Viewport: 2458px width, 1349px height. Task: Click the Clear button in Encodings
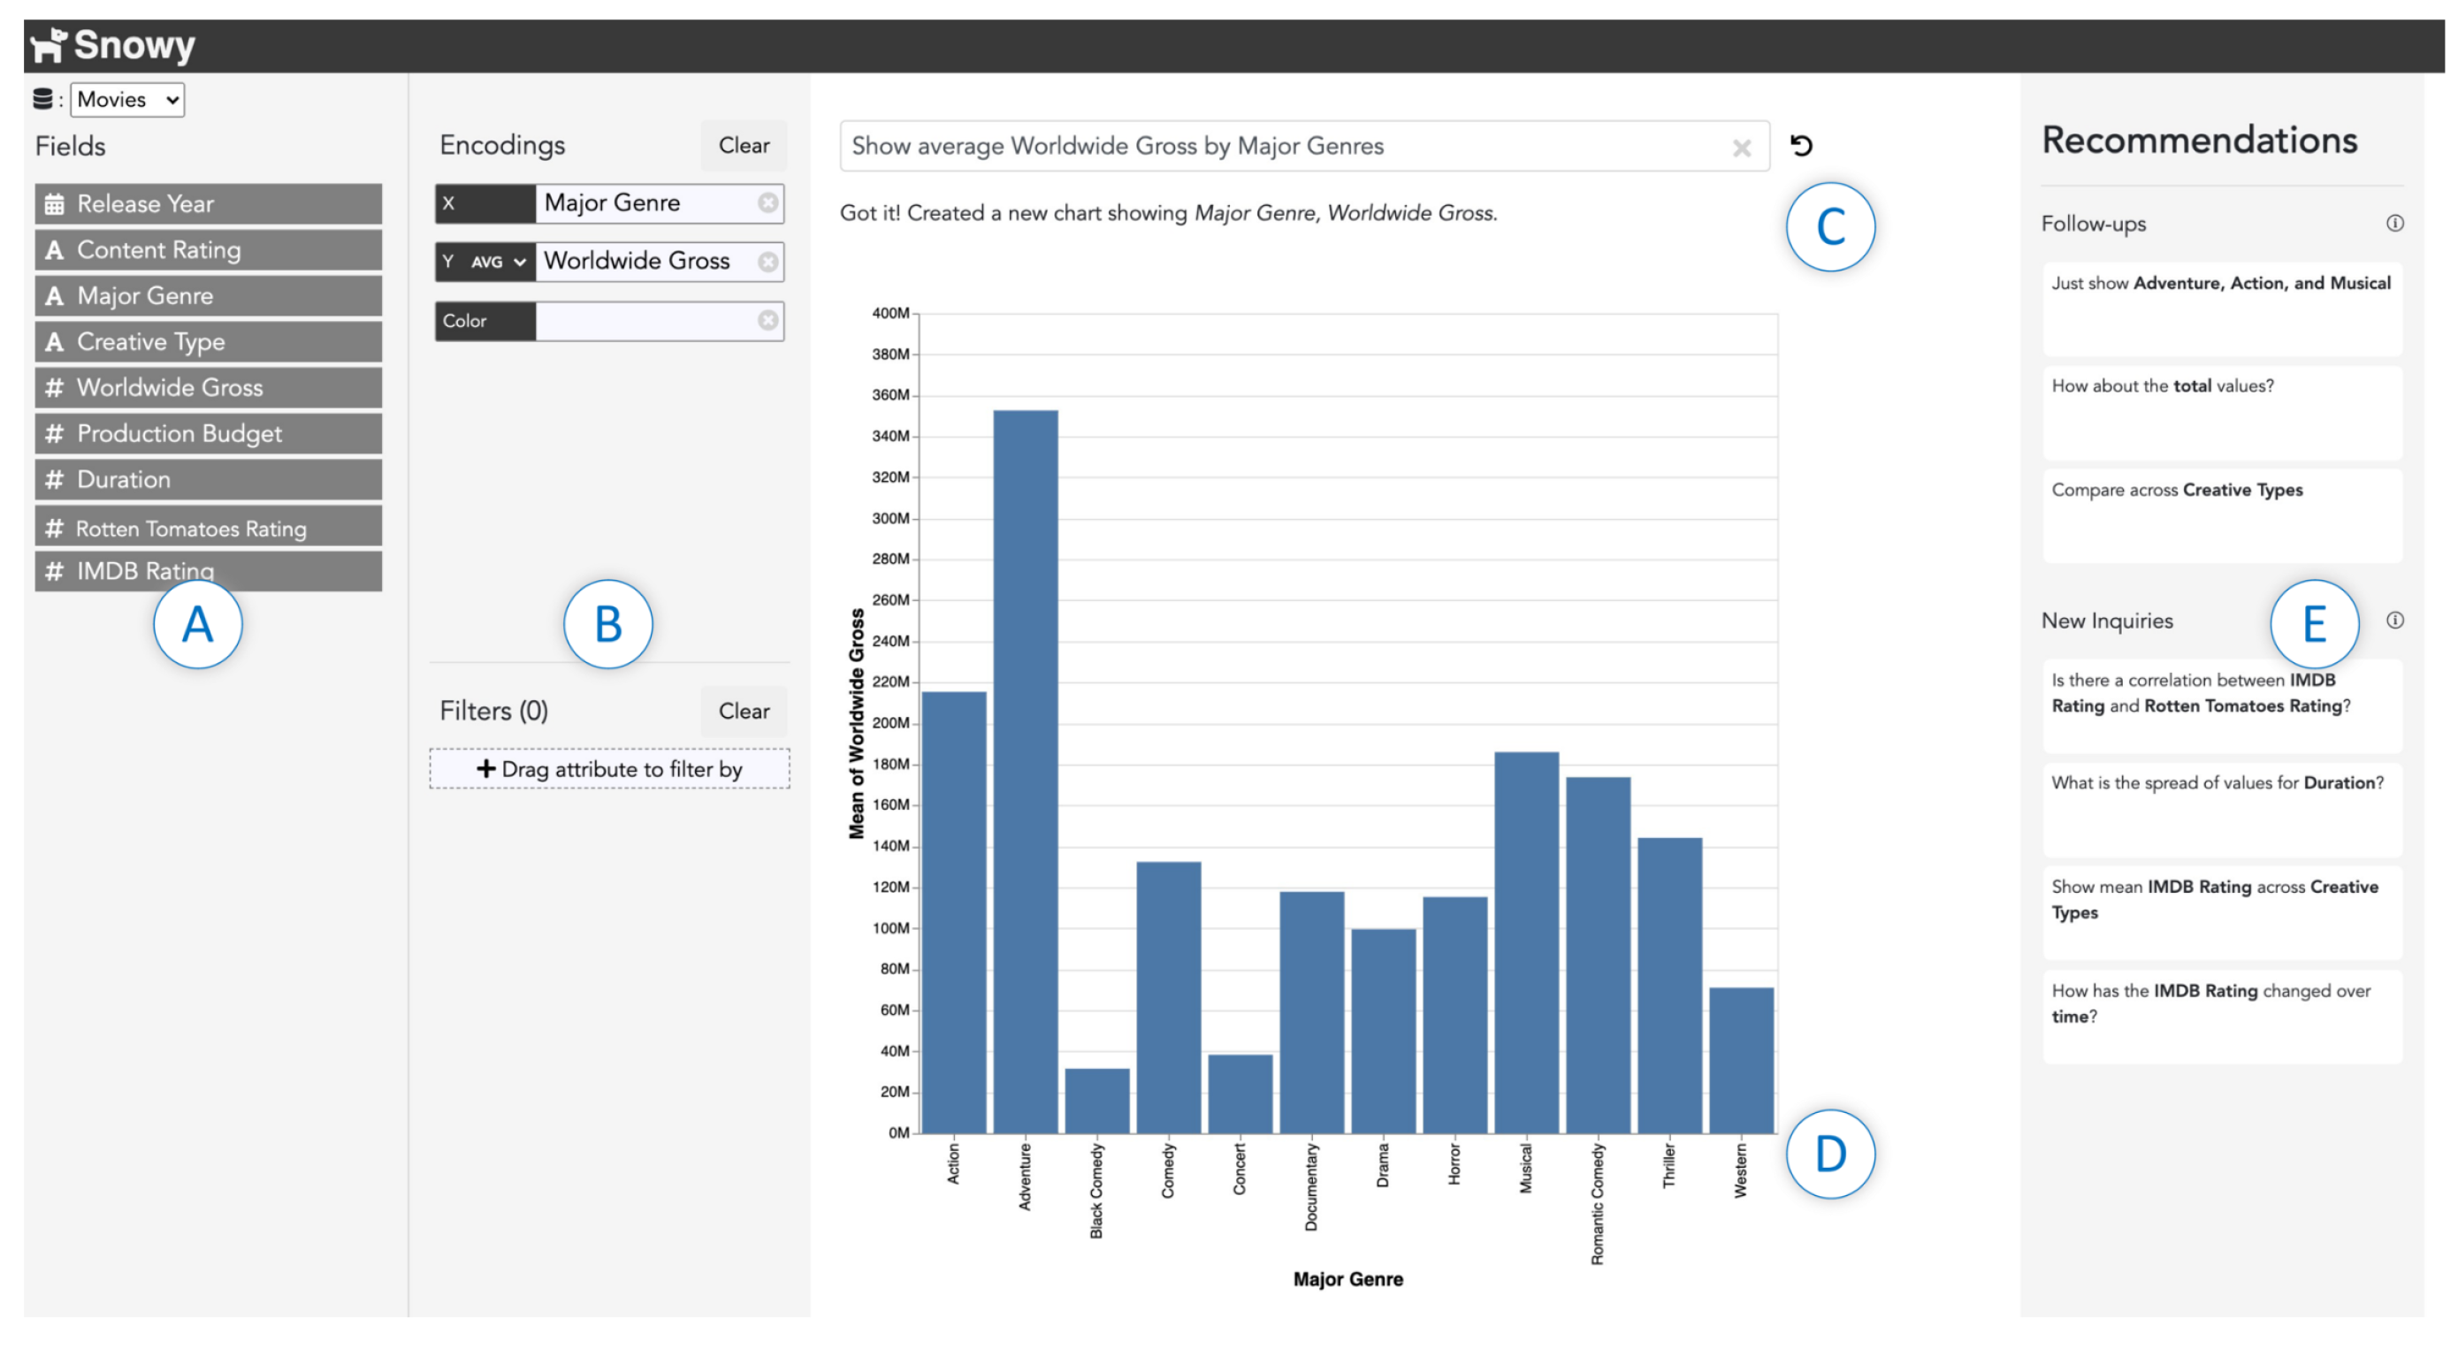[x=744, y=145]
